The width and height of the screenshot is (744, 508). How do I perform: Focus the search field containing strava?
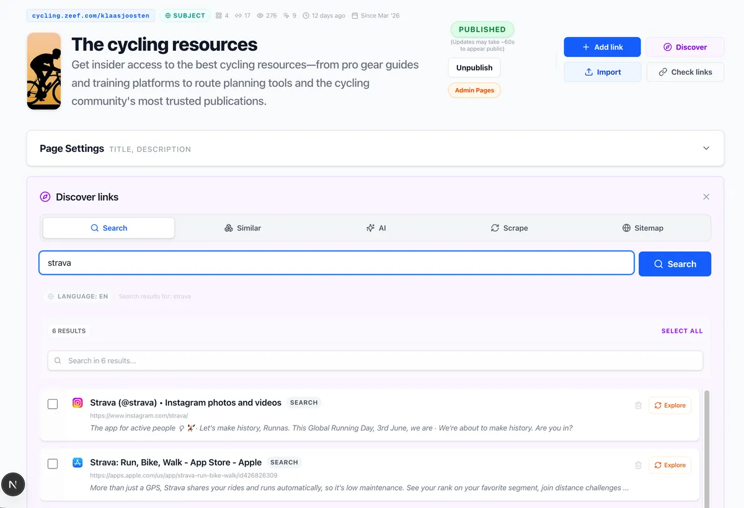337,263
